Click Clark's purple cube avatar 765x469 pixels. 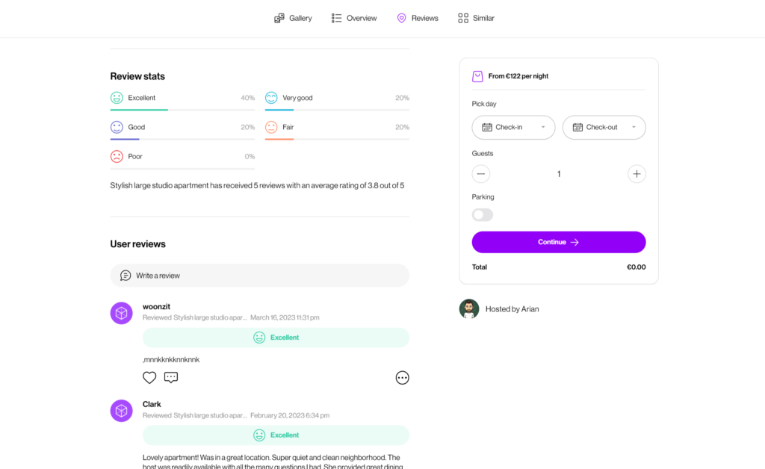(x=121, y=411)
